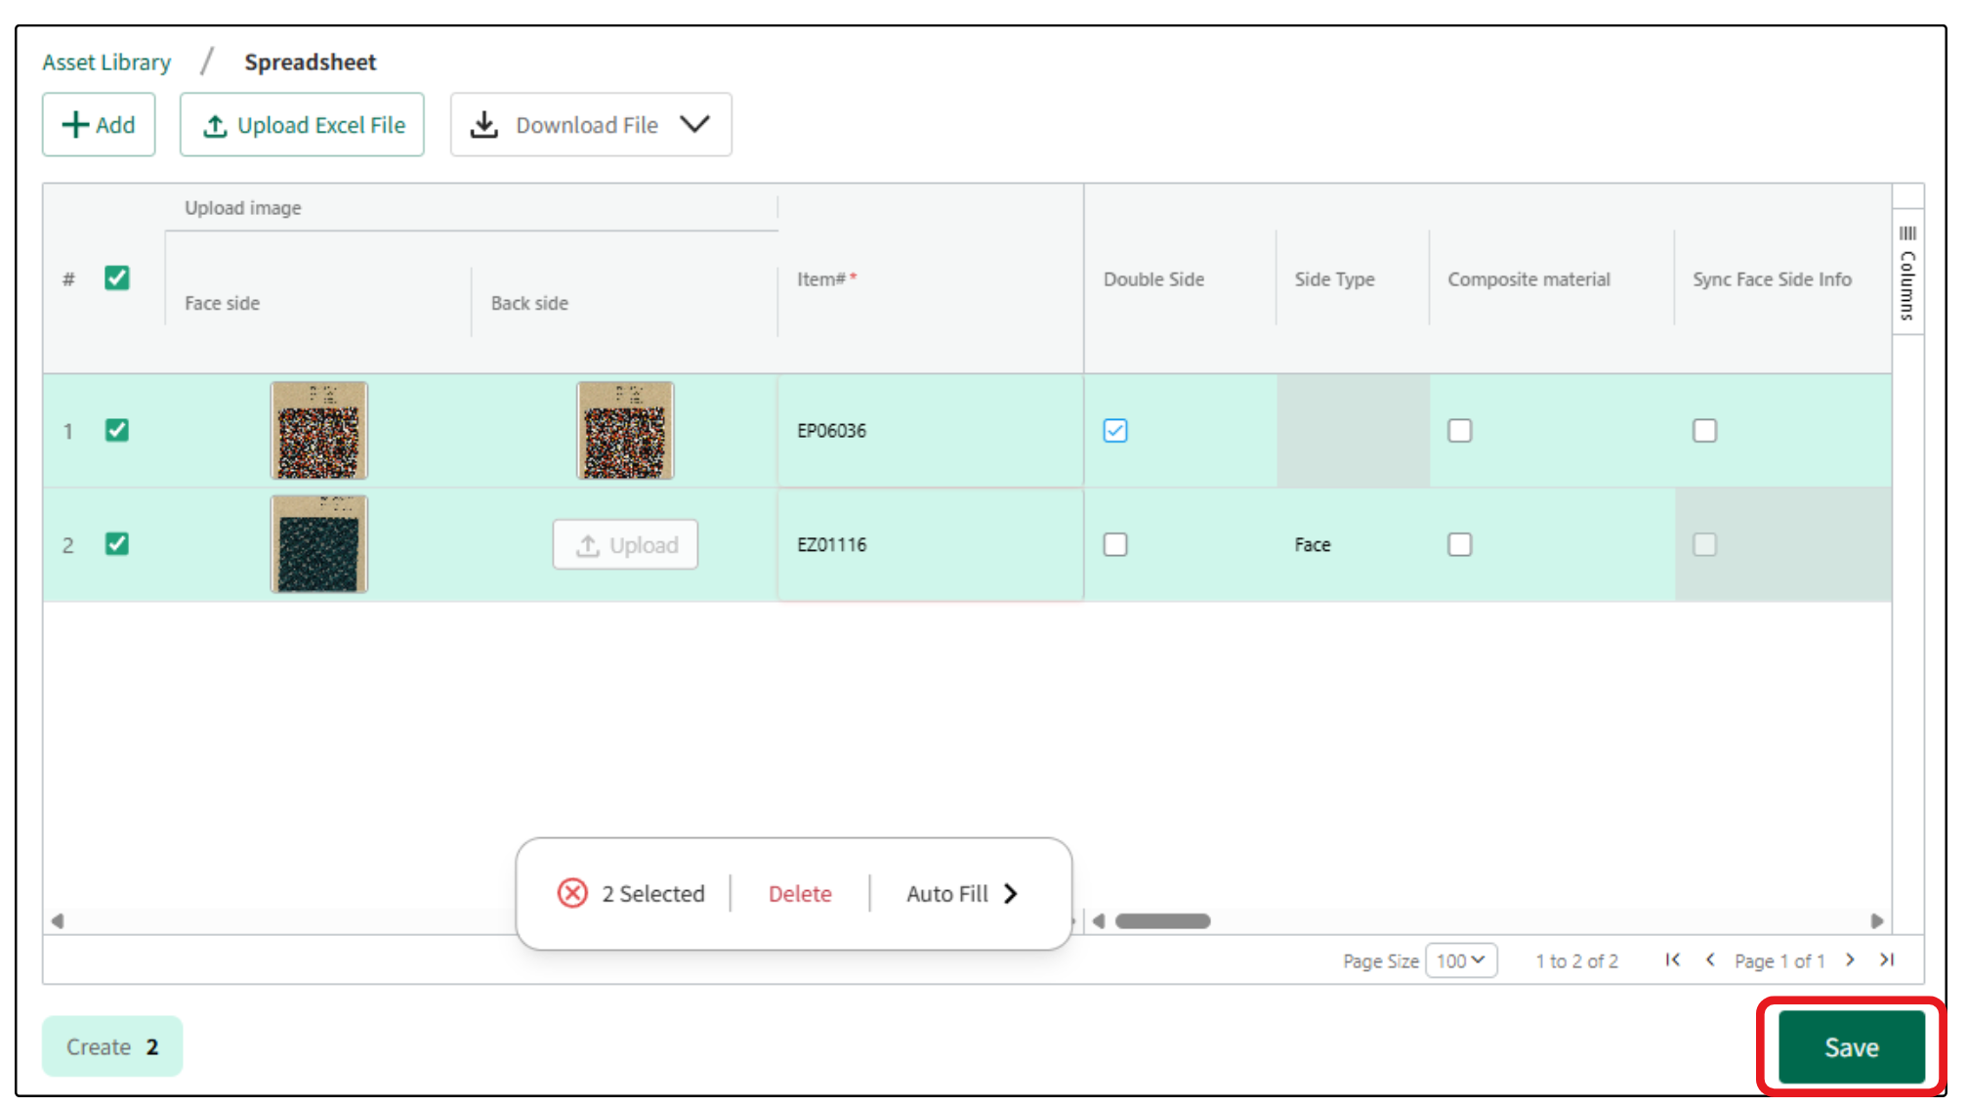Click left arrow of left horizontal scrollbar
The height and width of the screenshot is (1107, 1967).
(58, 921)
